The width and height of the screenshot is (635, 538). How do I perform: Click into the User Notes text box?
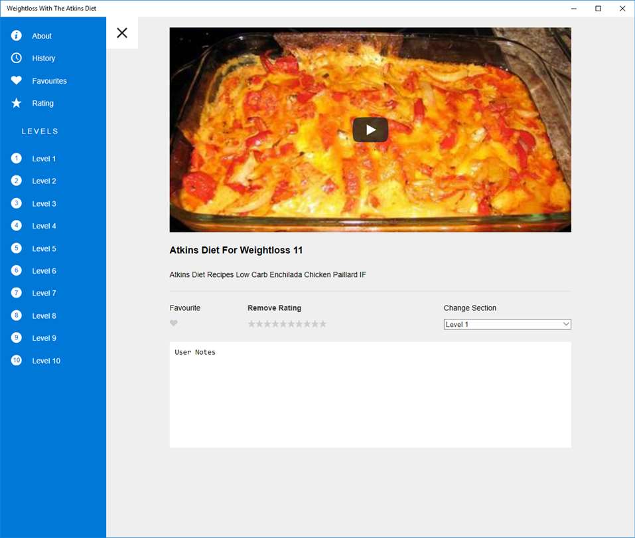click(x=370, y=395)
